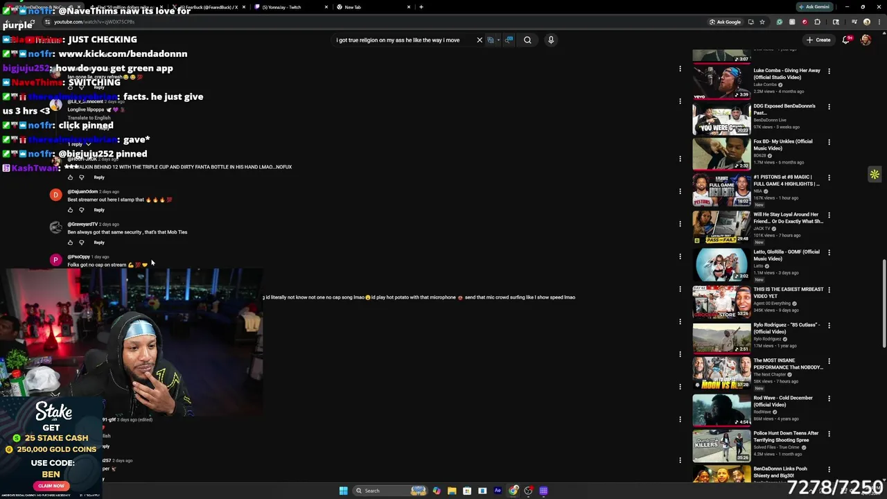Open Copilot from the taskbar

(437, 491)
